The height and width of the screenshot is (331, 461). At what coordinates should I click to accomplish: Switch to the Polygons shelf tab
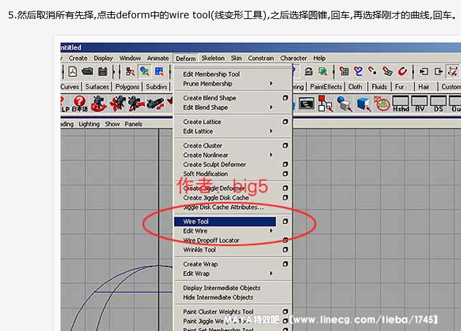(127, 87)
